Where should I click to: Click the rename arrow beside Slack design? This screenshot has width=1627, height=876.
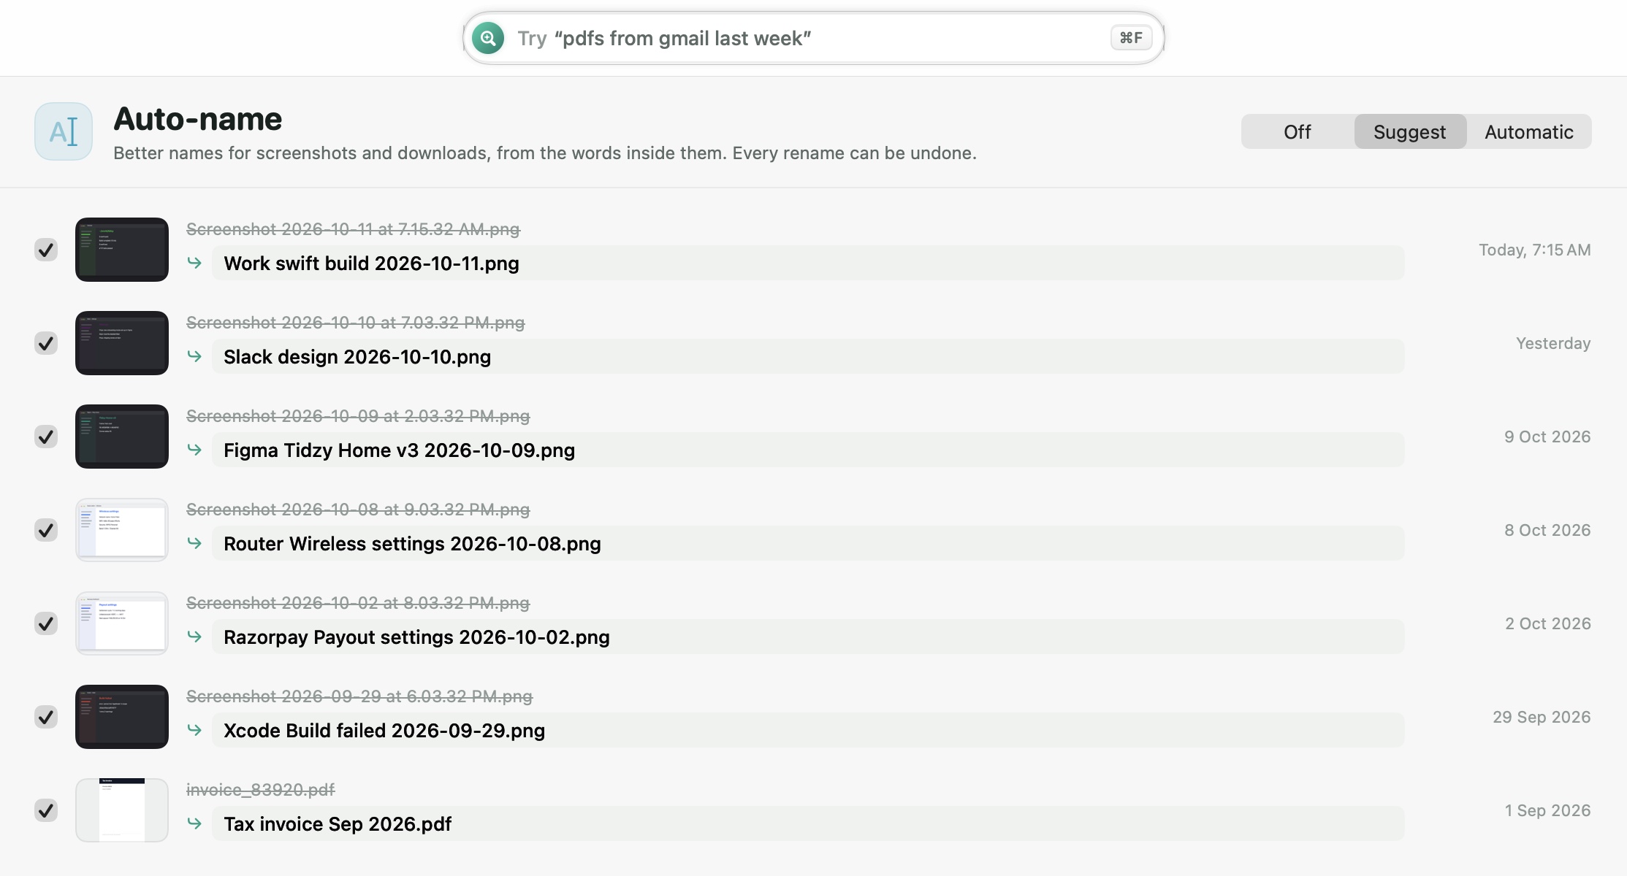[x=194, y=356]
